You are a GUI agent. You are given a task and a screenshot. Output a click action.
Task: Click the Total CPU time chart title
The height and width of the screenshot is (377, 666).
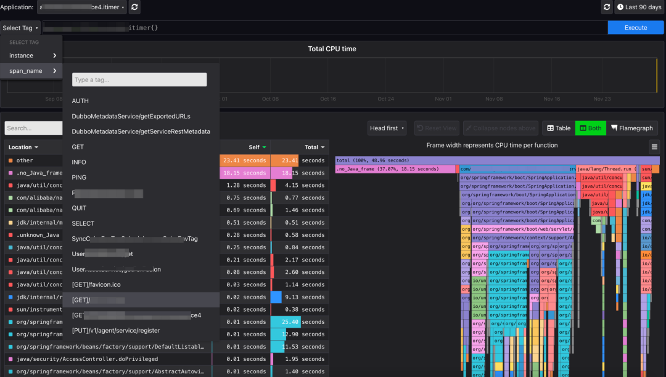pyautogui.click(x=332, y=49)
